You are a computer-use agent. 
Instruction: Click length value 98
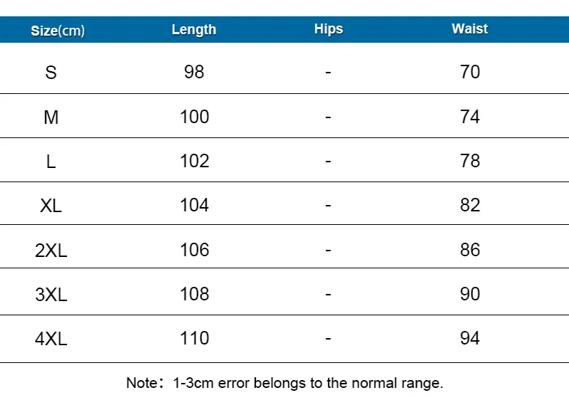pyautogui.click(x=193, y=72)
